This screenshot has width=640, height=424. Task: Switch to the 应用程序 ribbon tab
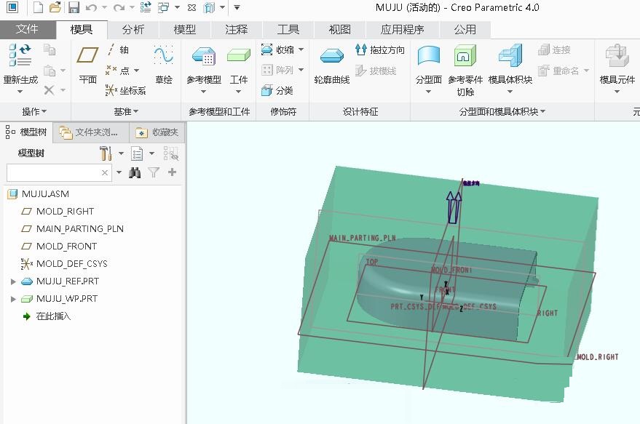402,30
